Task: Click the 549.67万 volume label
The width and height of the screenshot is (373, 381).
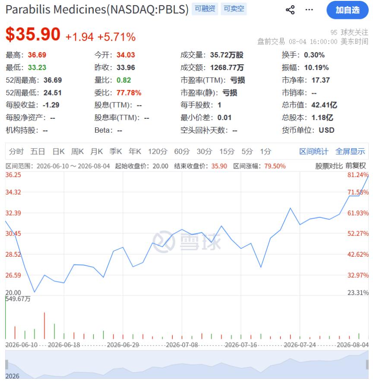Action: tap(18, 298)
